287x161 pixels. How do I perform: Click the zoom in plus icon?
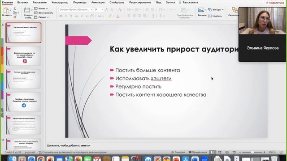pyautogui.click(x=264, y=152)
